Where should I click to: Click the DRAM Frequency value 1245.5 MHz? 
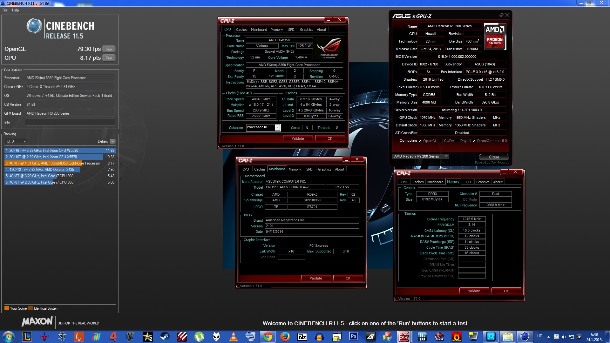[x=472, y=219]
